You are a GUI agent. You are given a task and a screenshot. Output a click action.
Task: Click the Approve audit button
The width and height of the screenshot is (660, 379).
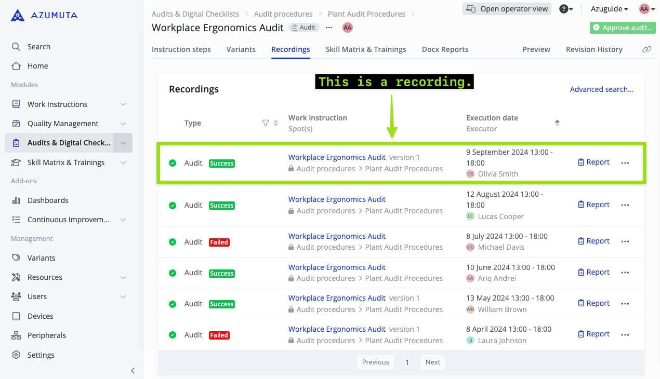[x=622, y=28]
